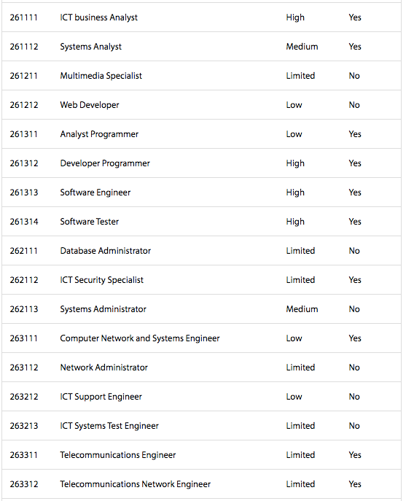406x501 pixels.
Task: Click the Yes value in Systems Analyst row
Action: (x=355, y=47)
